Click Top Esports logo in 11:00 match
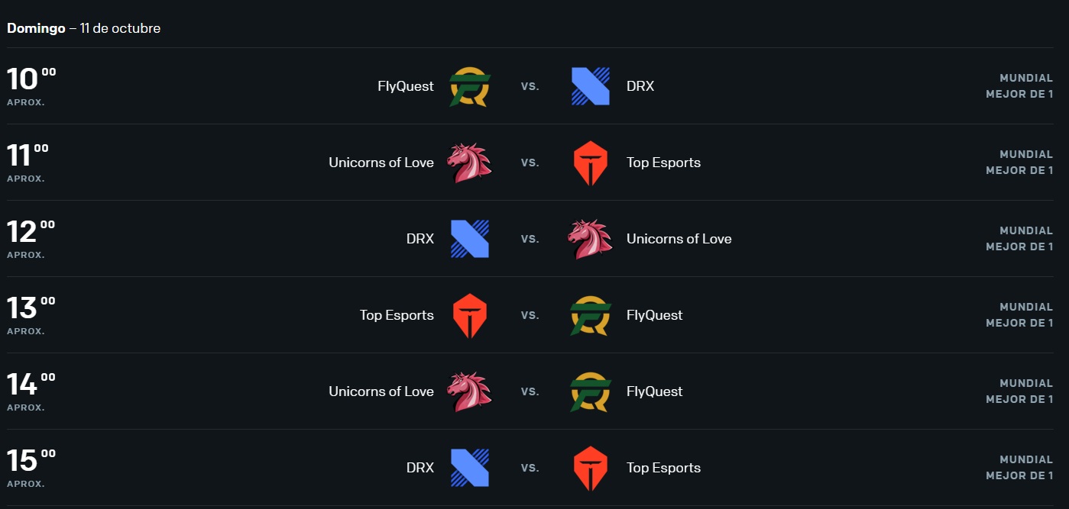This screenshot has height=509, width=1069. pyautogui.click(x=591, y=163)
